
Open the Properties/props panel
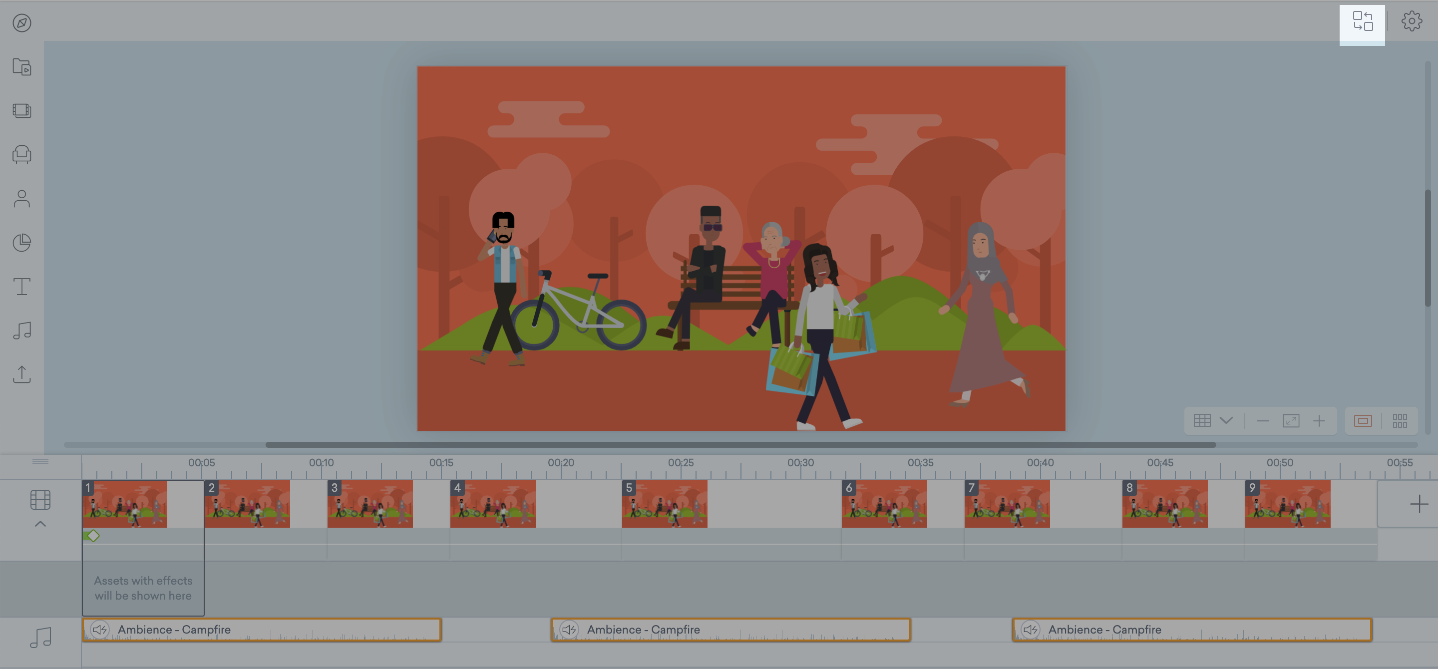pos(22,155)
